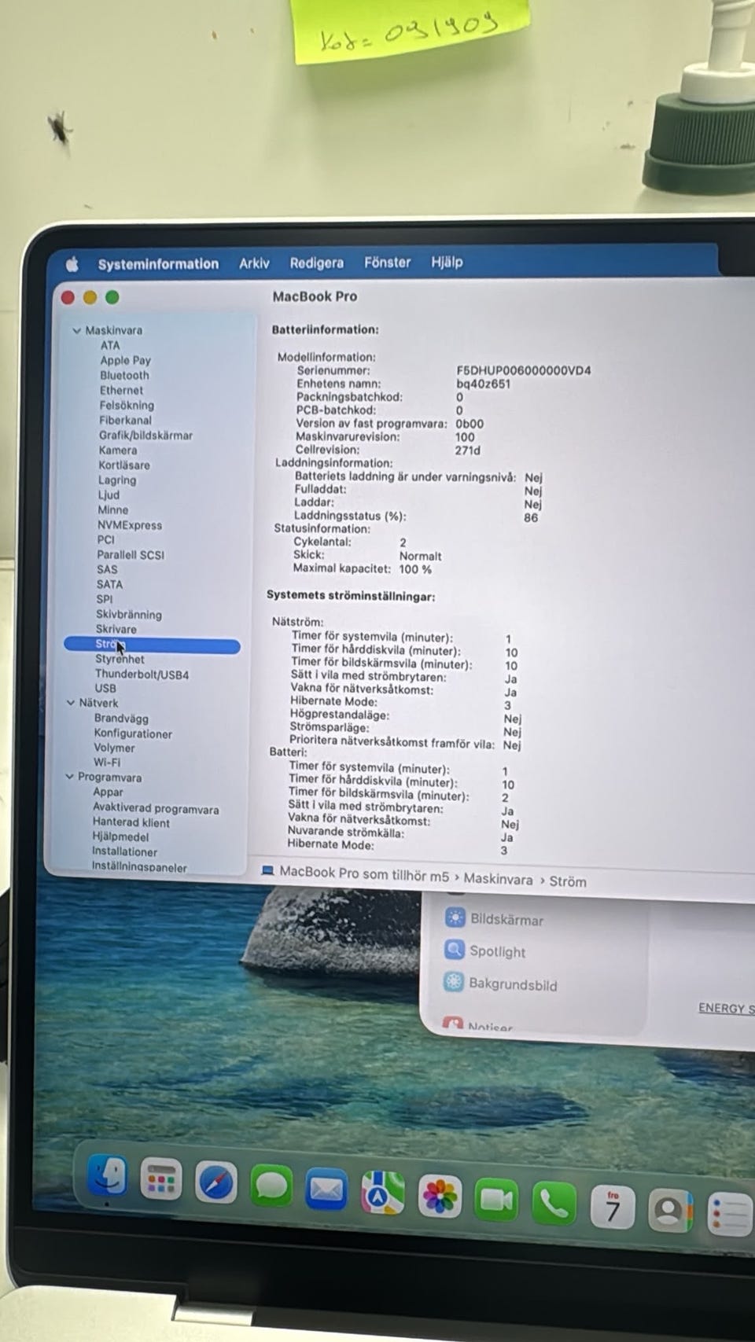Select Felsökning in the sidebar

(127, 405)
